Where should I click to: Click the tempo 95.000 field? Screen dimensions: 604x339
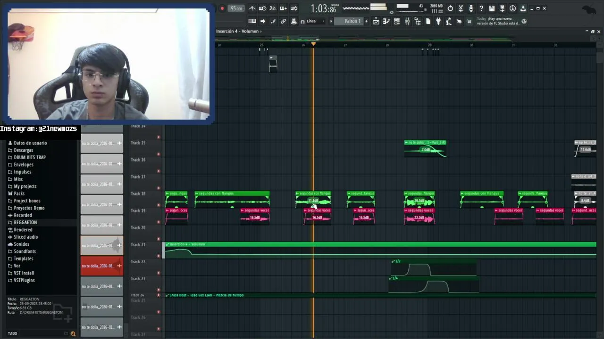pyautogui.click(x=236, y=8)
